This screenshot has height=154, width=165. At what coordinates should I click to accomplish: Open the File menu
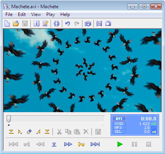pos(9,14)
